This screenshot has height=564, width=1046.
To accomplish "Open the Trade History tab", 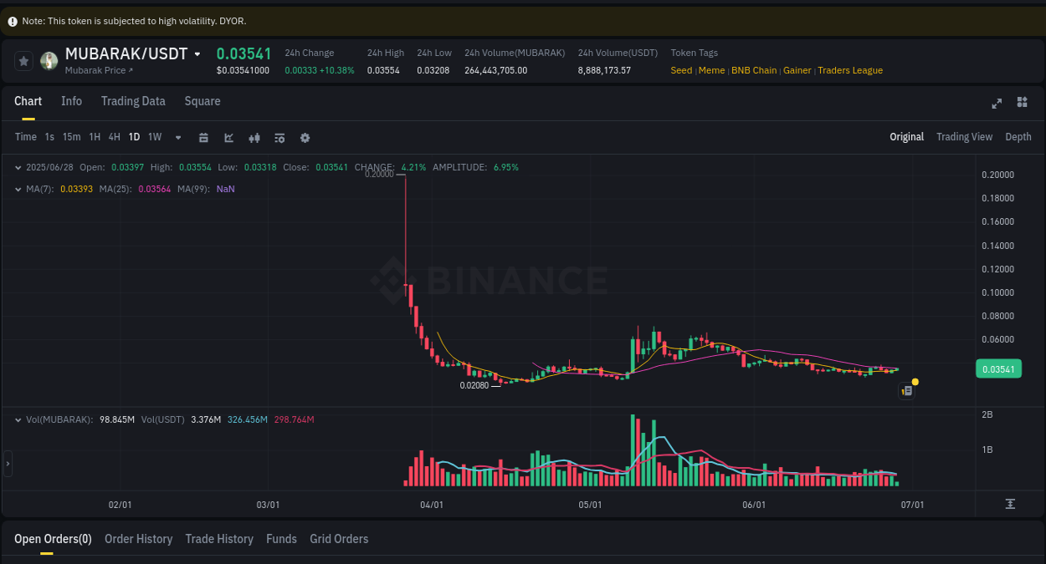I will [x=219, y=539].
